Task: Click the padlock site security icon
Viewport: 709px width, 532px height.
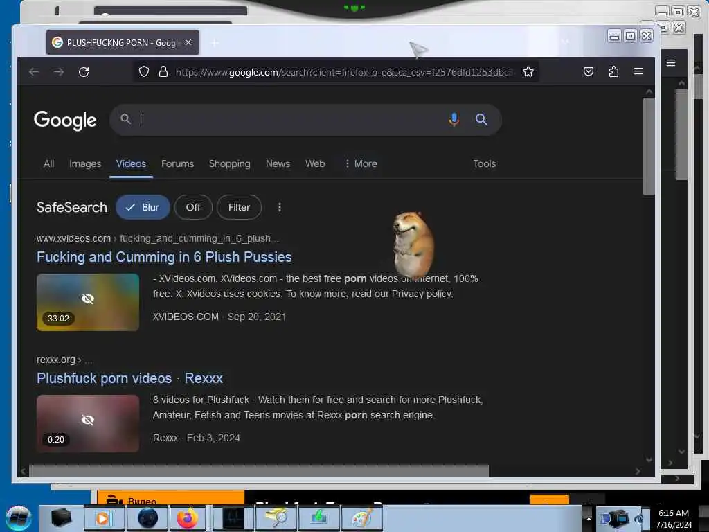Action: pos(163,71)
